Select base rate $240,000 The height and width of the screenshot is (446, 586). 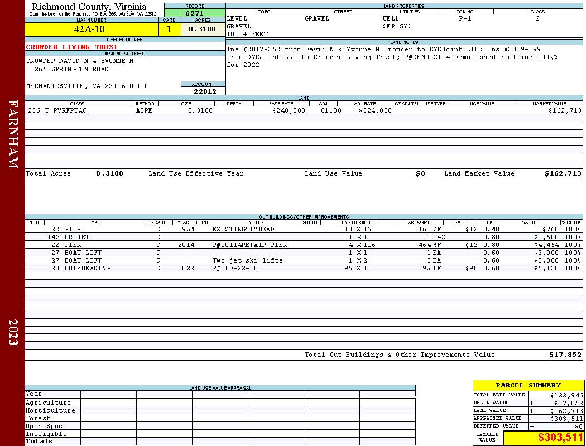point(289,111)
